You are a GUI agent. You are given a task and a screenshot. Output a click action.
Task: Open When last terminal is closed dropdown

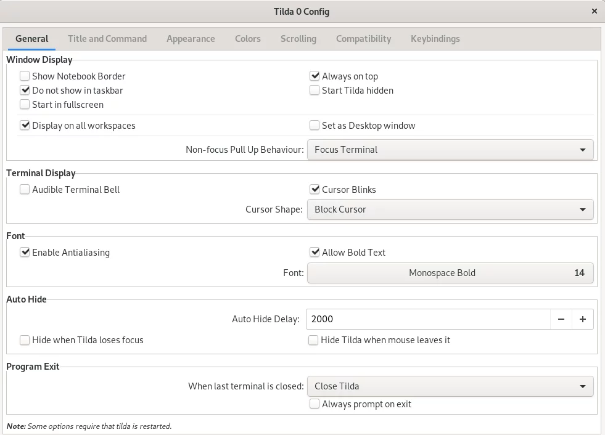(450, 386)
